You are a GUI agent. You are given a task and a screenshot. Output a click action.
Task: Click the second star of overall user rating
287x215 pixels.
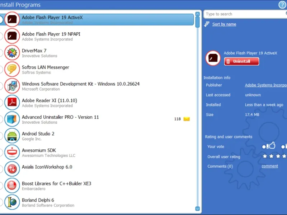[272, 156]
